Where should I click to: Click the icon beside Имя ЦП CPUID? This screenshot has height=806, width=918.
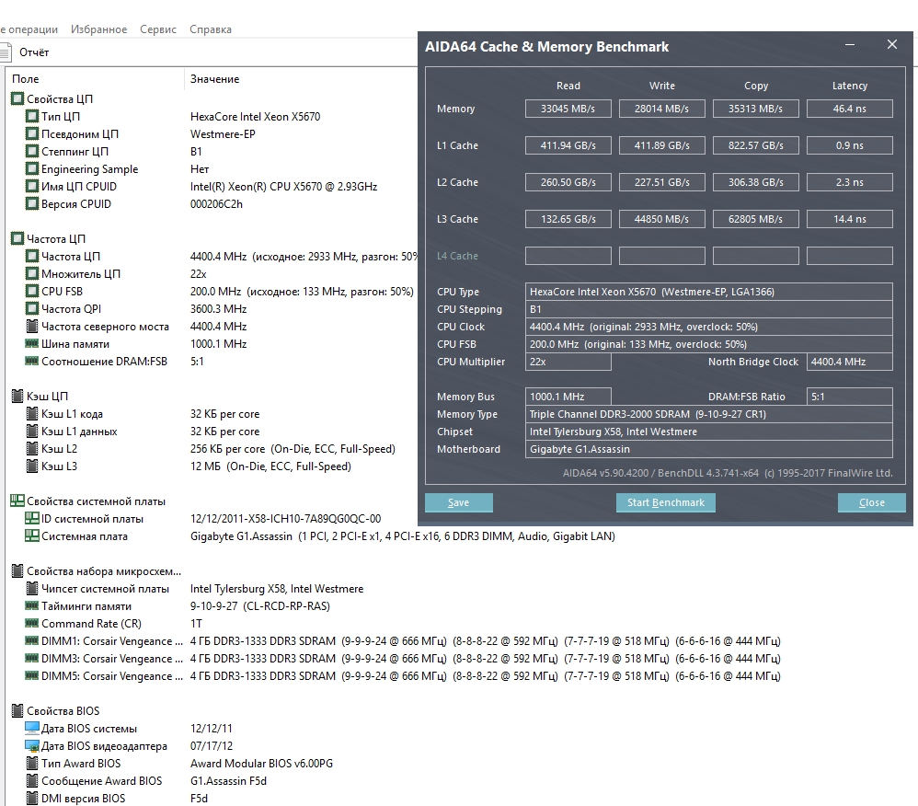[31, 186]
